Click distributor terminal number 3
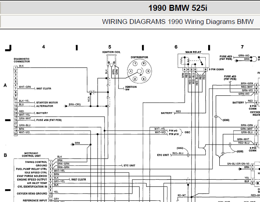Screen dimensions: 260x202 [x=148, y=71]
